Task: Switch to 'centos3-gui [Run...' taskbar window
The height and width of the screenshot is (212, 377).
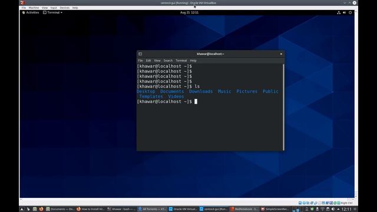Action: tap(213, 209)
